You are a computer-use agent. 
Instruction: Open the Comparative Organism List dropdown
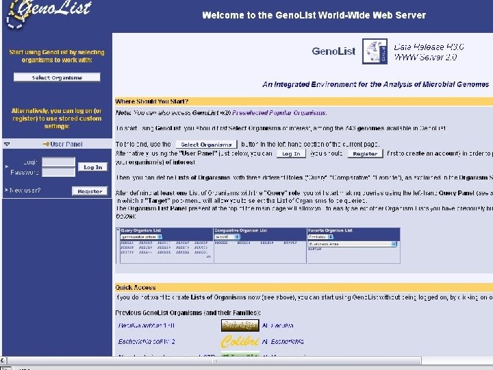(x=227, y=236)
